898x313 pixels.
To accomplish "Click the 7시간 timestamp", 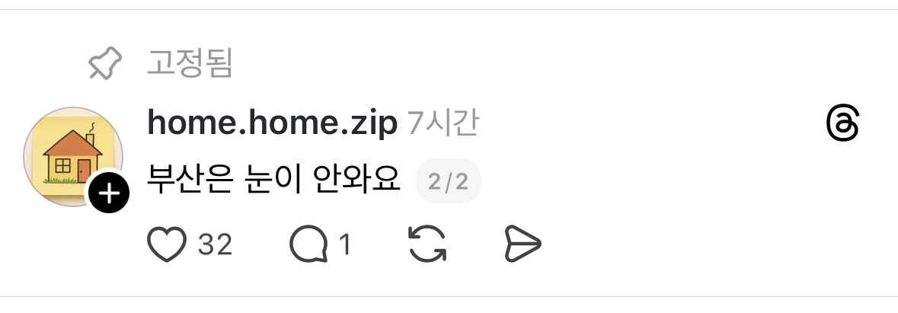I will click(x=443, y=123).
